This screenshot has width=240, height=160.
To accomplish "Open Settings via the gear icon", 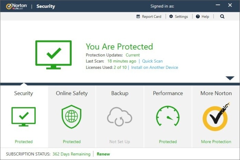I will 171,16.
